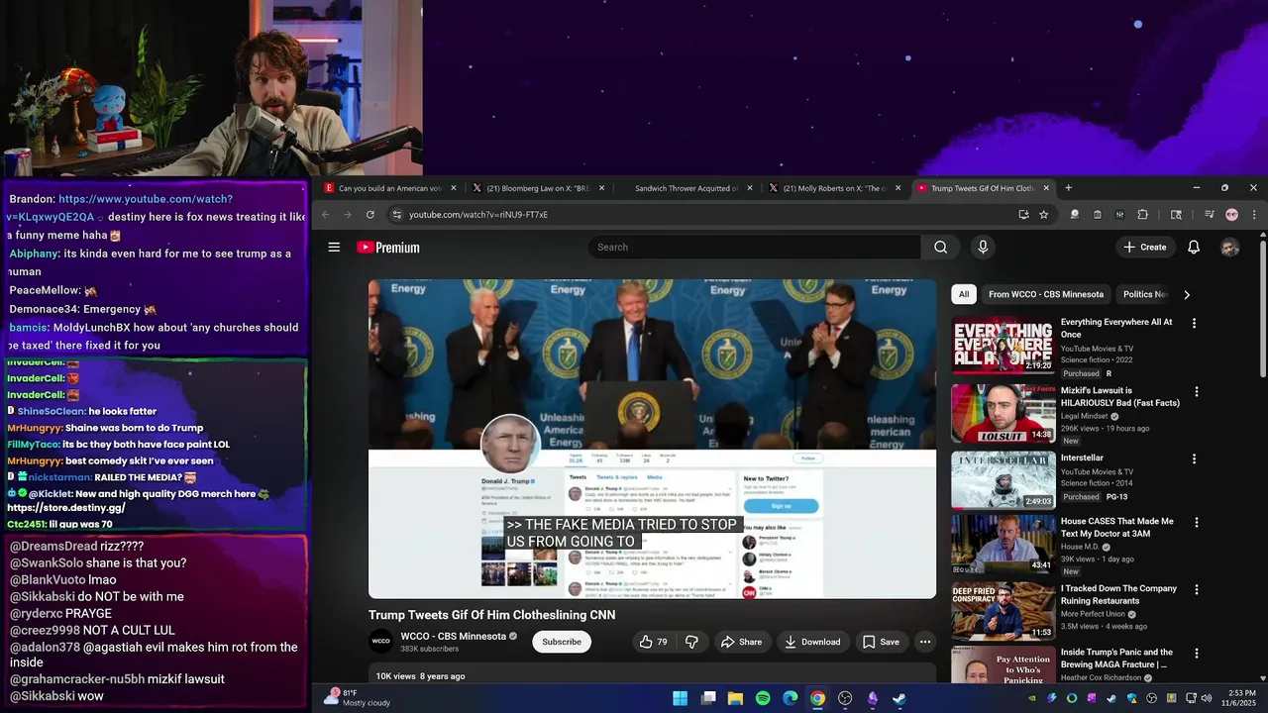Image resolution: width=1268 pixels, height=713 pixels.
Task: Click the YouTube search magnifier button
Action: 940,247
